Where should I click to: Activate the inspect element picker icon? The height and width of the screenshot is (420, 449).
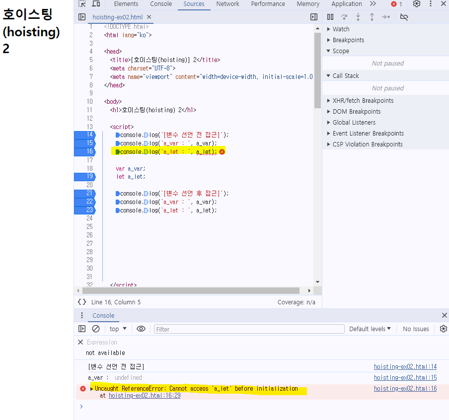click(82, 3)
